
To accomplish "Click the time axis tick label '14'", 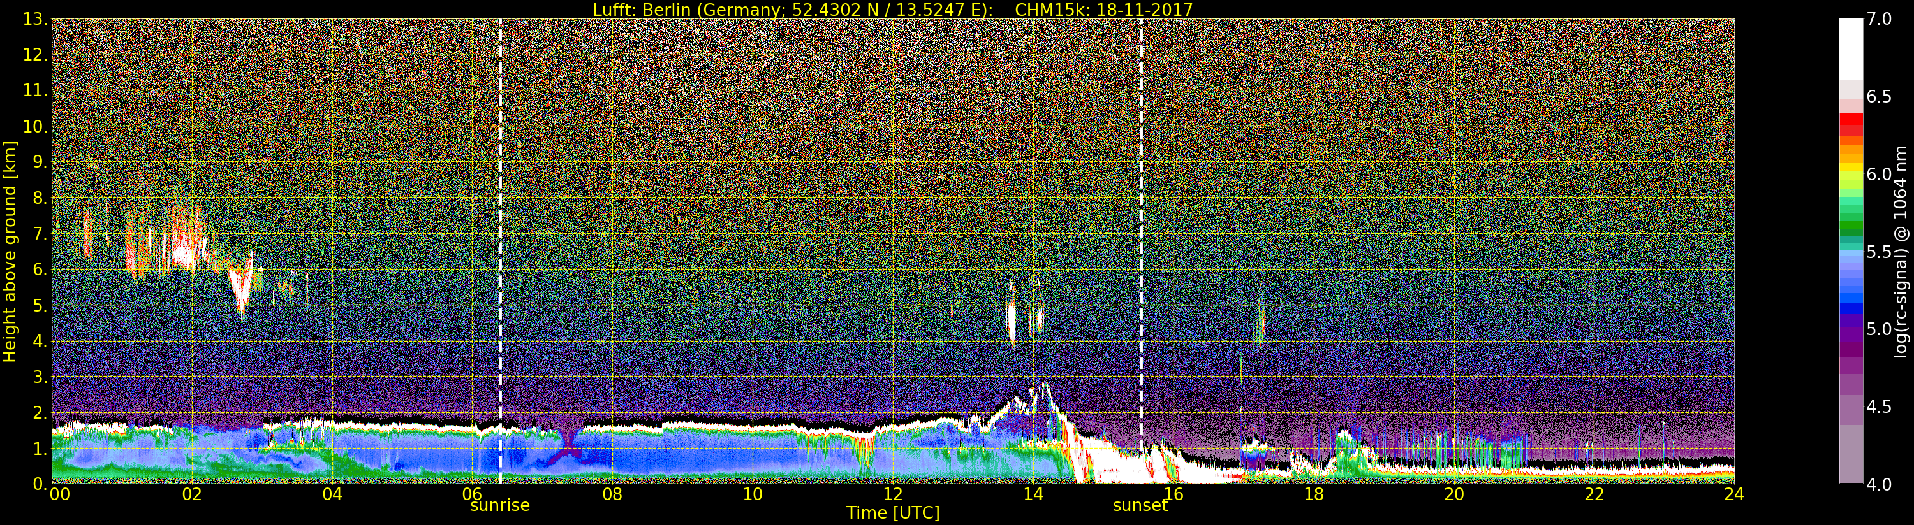I will [x=1033, y=494].
